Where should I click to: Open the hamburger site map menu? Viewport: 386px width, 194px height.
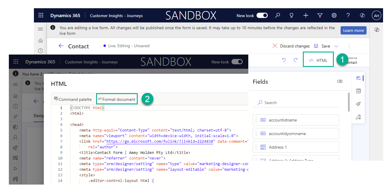40,29
